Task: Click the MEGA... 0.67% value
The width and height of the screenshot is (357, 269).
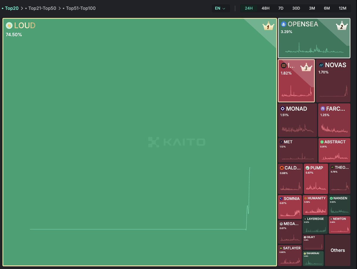Action: click(283, 228)
